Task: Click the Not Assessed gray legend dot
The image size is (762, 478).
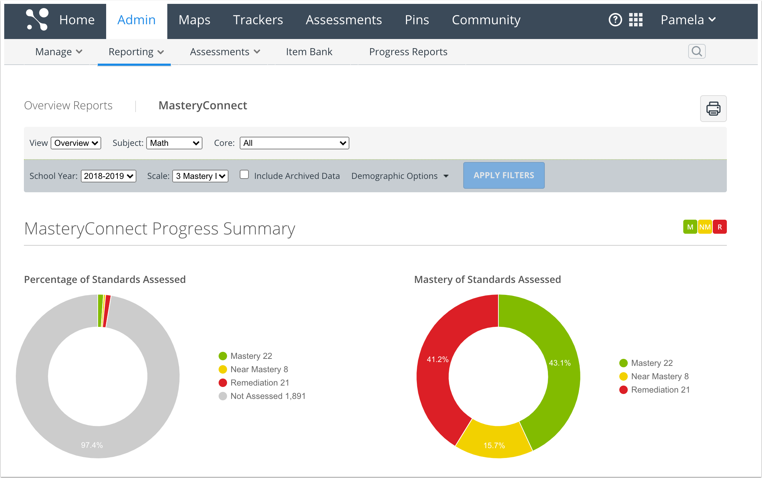Action: pyautogui.click(x=223, y=396)
